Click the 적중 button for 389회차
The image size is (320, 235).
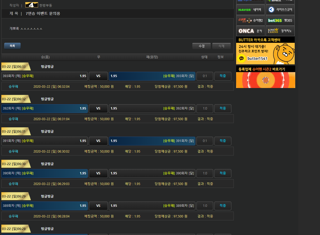(223, 206)
